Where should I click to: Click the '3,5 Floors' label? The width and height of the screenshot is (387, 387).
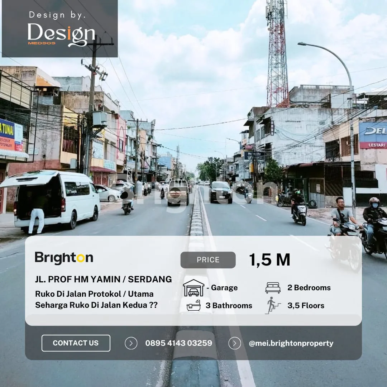click(x=306, y=306)
